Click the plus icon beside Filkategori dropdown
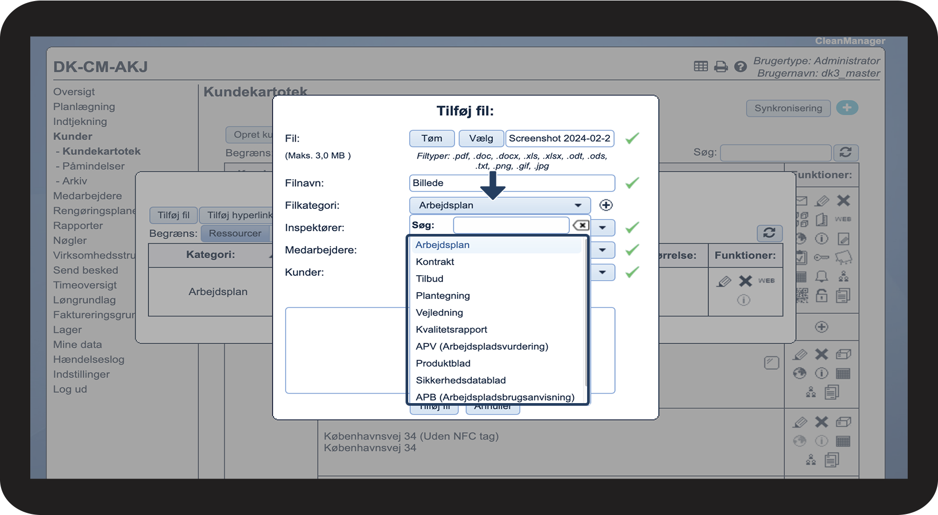Screen dimensions: 938x515 (606, 205)
